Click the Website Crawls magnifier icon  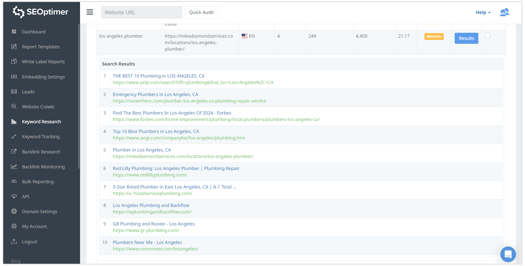pos(14,106)
